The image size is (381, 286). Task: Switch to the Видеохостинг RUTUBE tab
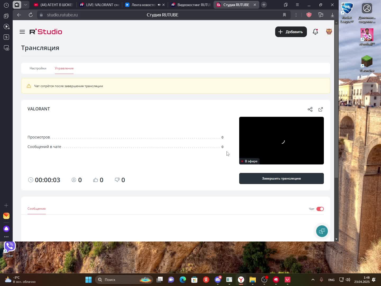pos(191,5)
